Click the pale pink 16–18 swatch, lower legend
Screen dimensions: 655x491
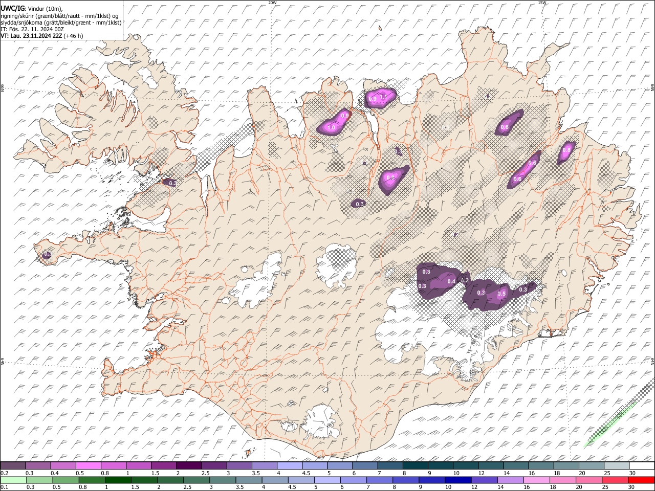coord(536,480)
